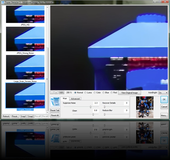The image size is (170, 160).
Task: Switch to the Advanced tab
Action: point(75,99)
